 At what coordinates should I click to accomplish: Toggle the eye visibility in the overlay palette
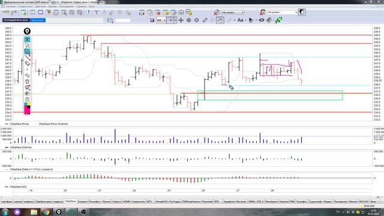tap(27, 39)
